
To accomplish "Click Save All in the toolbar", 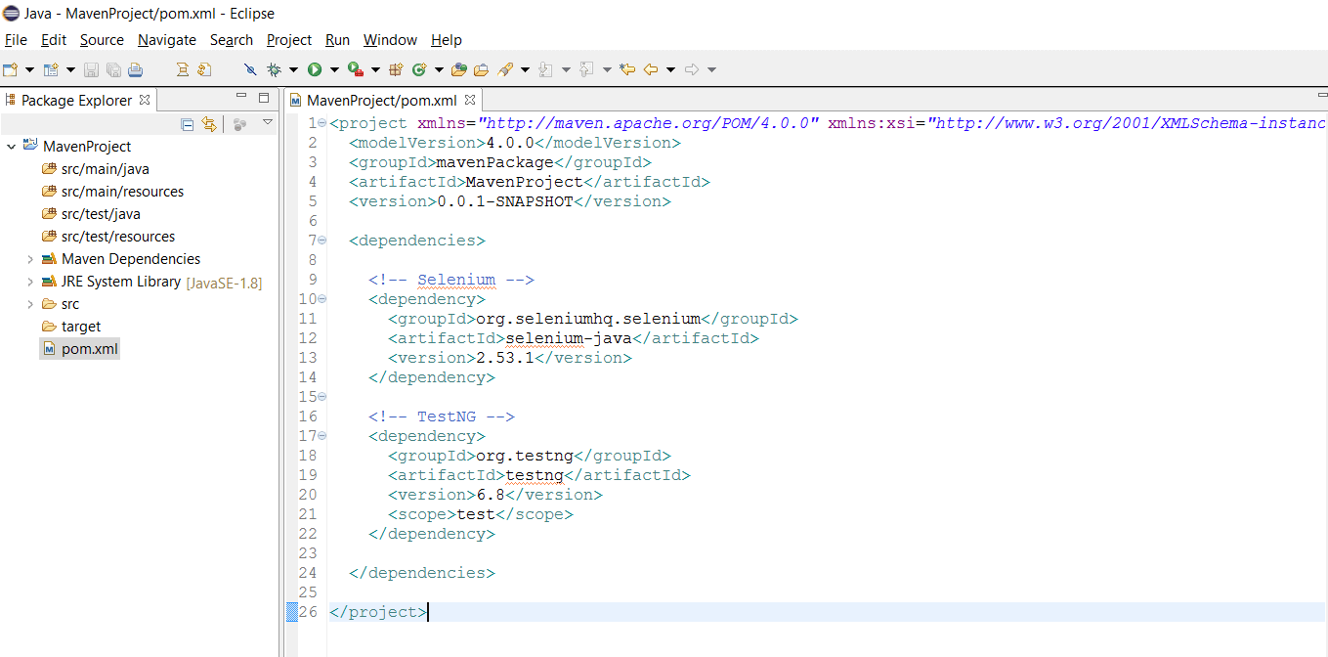I will tap(114, 69).
